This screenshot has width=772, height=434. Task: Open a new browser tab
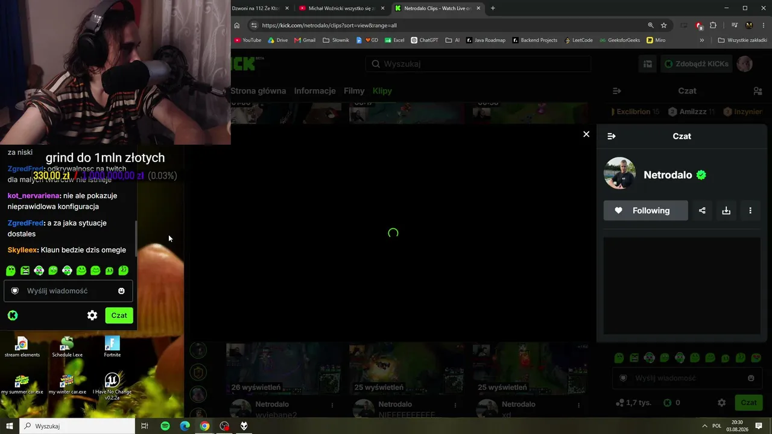point(493,8)
